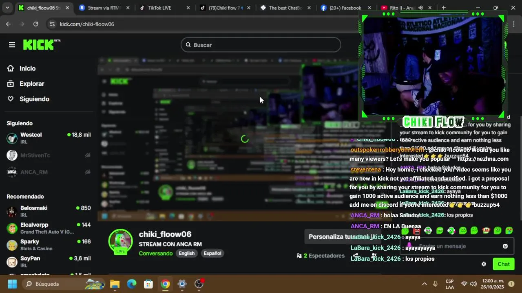522x293 pixels.
Task: Open Siguiendo heart item in the sidebar
Action: tap(34, 99)
